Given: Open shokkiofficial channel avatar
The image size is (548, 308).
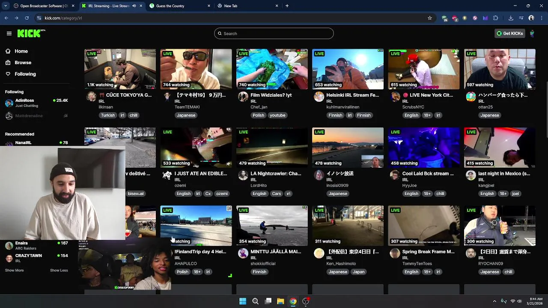Looking at the screenshot, I should tap(243, 253).
